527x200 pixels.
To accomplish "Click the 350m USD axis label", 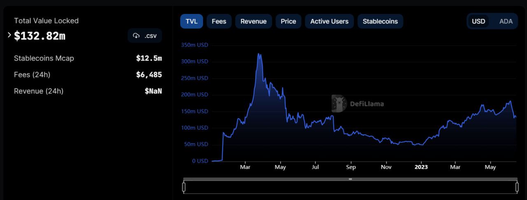I will pyautogui.click(x=195, y=45).
